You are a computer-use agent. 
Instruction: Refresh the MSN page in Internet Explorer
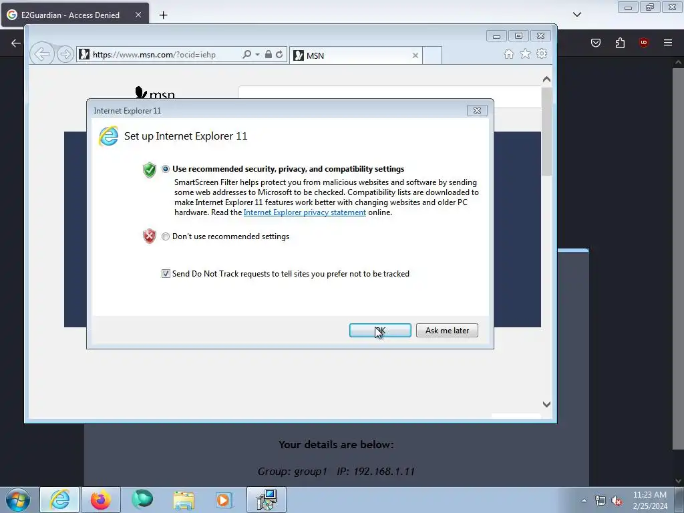pyautogui.click(x=279, y=55)
